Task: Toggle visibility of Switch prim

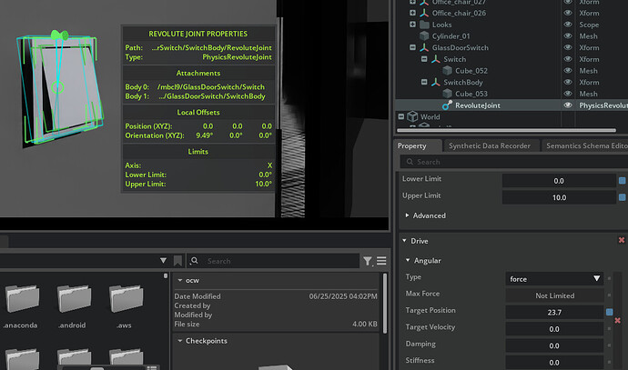Action: pos(568,59)
